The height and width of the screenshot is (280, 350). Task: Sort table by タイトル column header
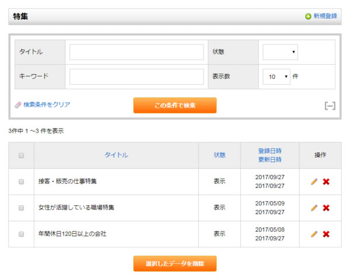click(x=116, y=155)
